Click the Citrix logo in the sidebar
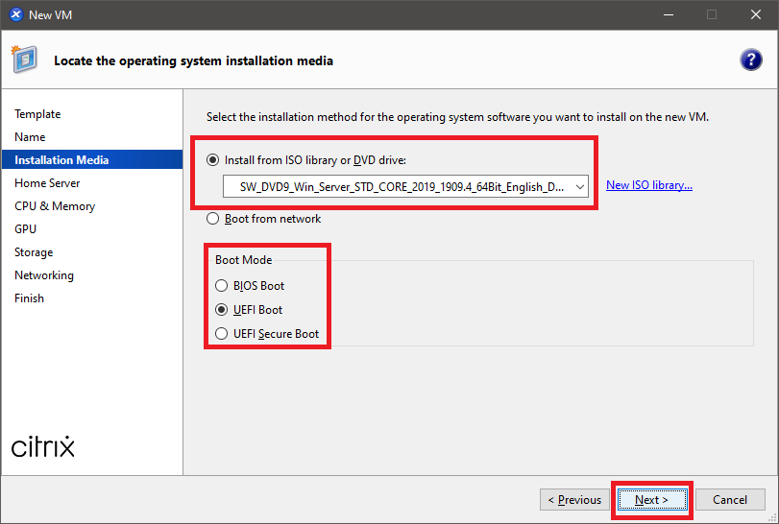Screen dimensions: 779x524 tap(43, 447)
